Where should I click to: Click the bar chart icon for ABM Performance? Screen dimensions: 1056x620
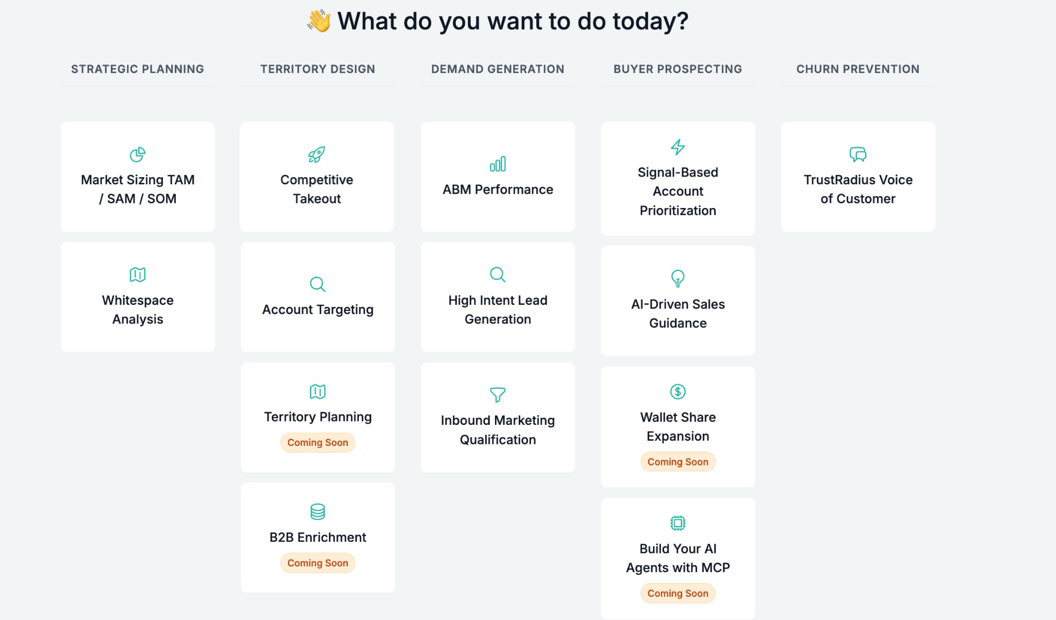[x=498, y=164]
